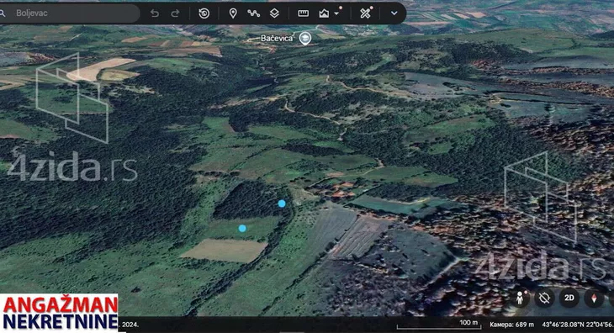Open the map layers icon
The height and width of the screenshot is (333, 614).
tap(274, 13)
